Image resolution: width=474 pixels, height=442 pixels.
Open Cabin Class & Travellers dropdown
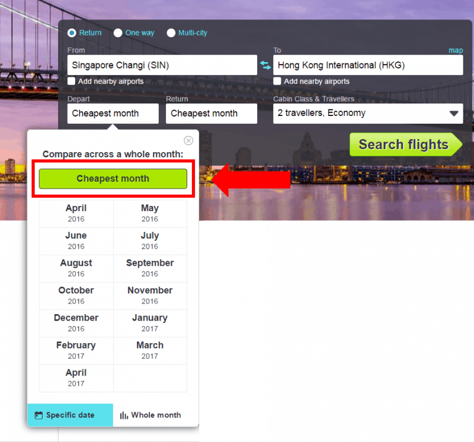click(x=367, y=113)
